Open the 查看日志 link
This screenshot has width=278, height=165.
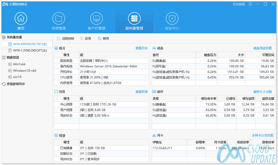142,48
